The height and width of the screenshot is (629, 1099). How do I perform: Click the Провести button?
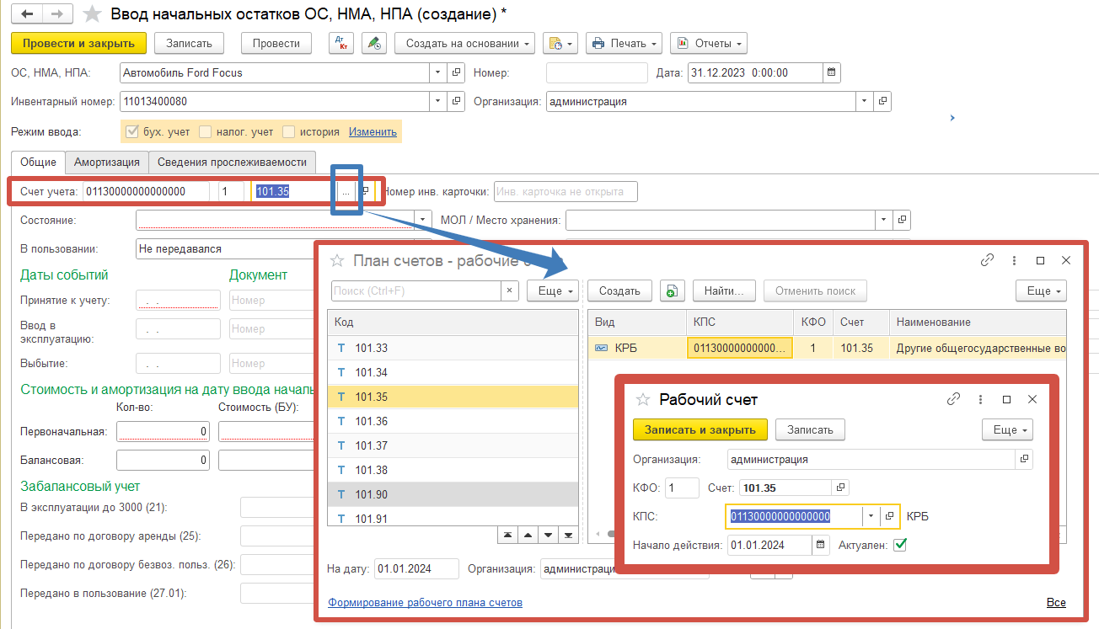click(276, 43)
